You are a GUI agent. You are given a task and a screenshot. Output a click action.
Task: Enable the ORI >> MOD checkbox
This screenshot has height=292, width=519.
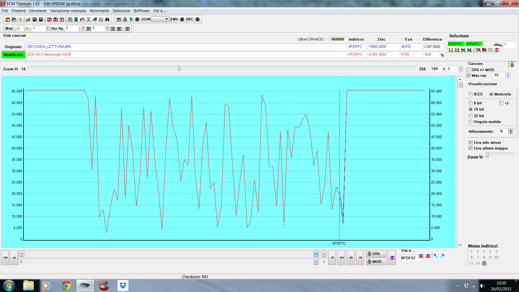[x=469, y=70]
